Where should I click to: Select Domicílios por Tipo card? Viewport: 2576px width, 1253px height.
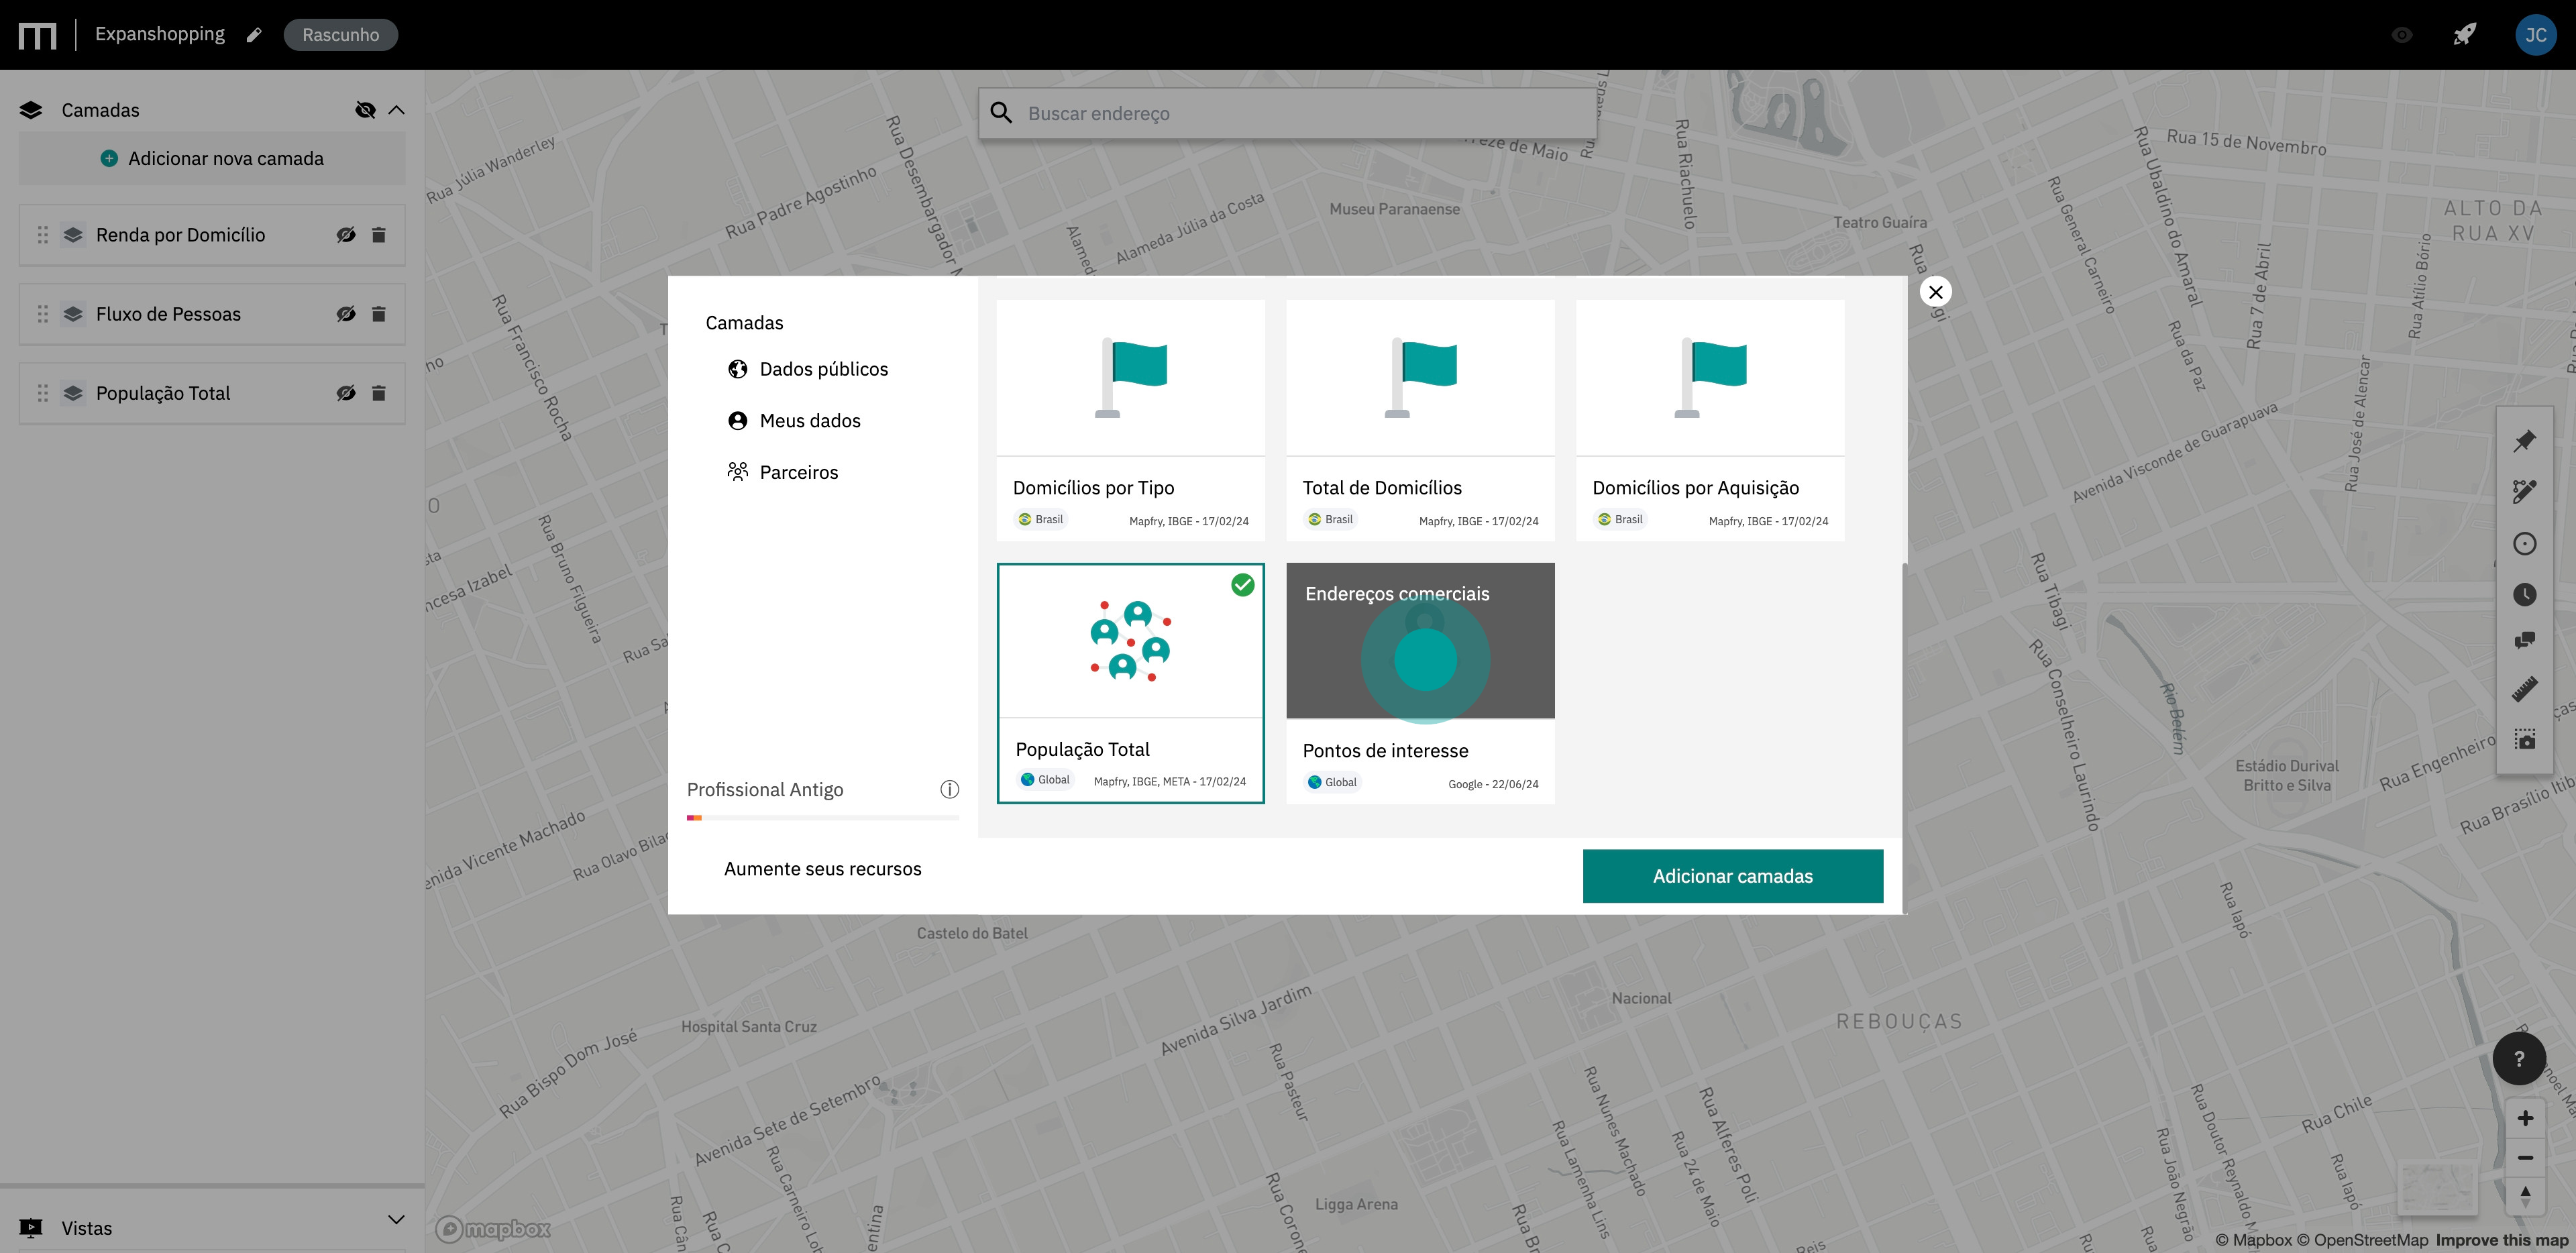pyautogui.click(x=1131, y=421)
